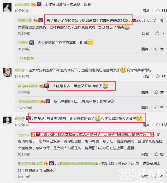
Task: Open the green hashtag topic starting '#赵'
Action: (79, 163)
